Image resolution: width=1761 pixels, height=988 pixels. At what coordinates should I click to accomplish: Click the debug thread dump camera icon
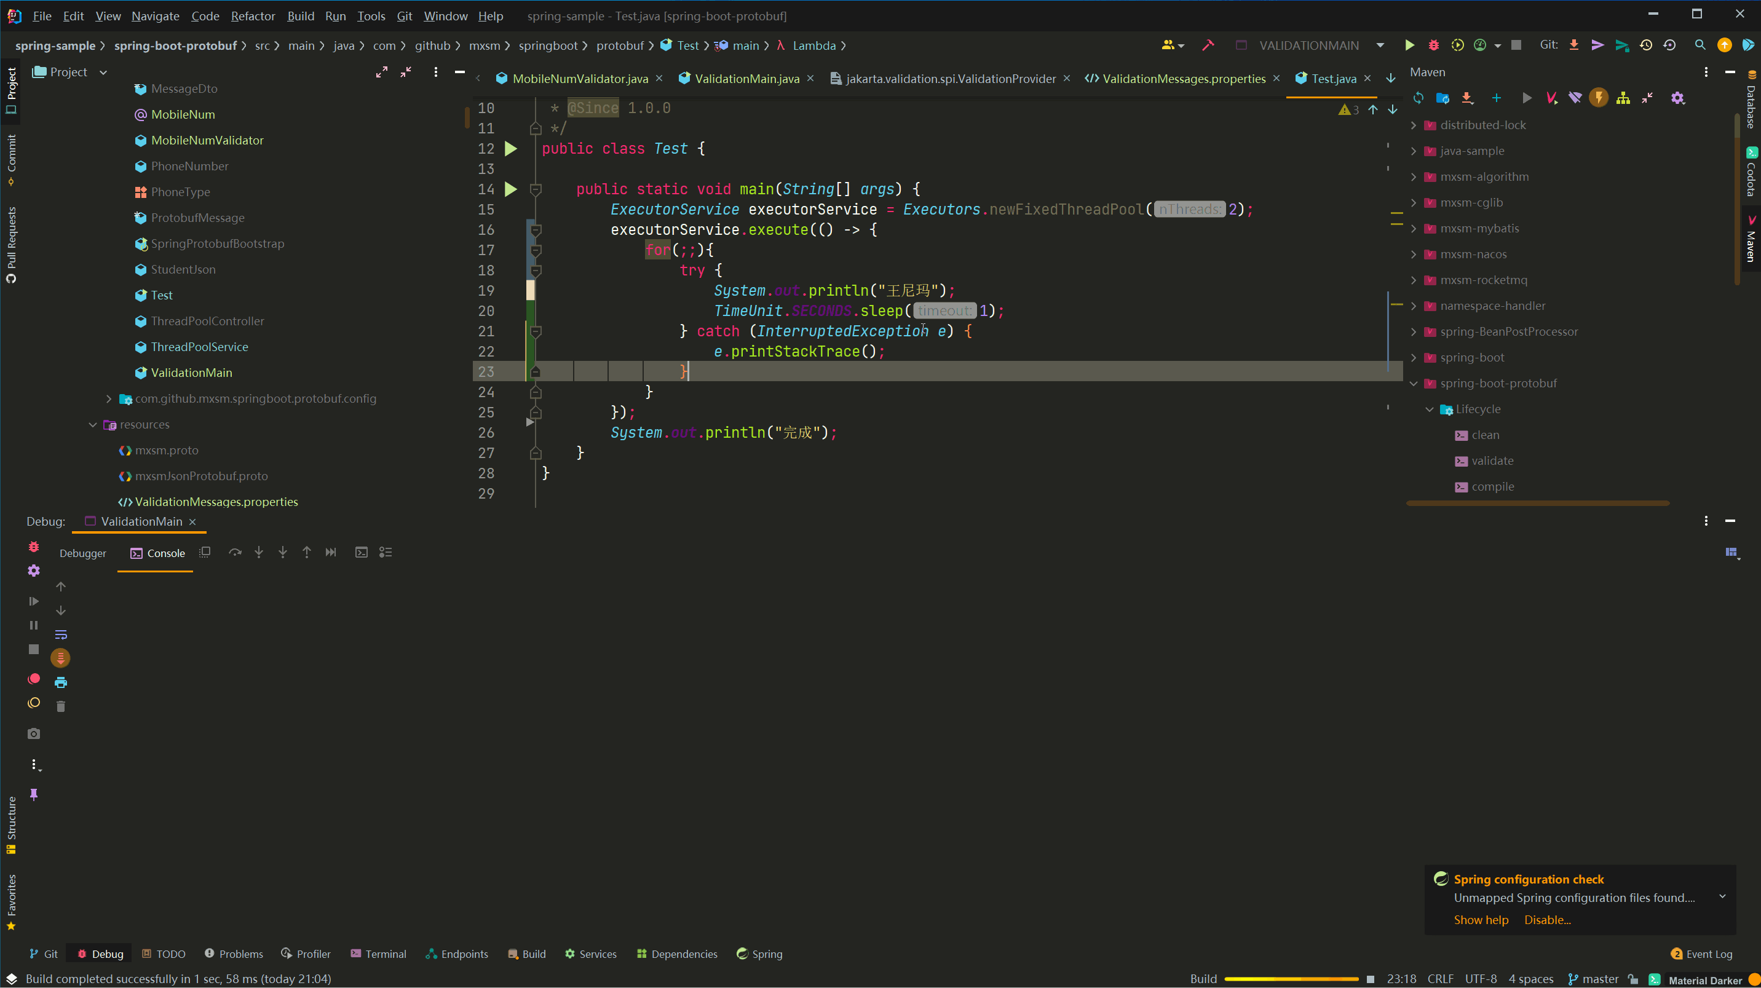(33, 733)
